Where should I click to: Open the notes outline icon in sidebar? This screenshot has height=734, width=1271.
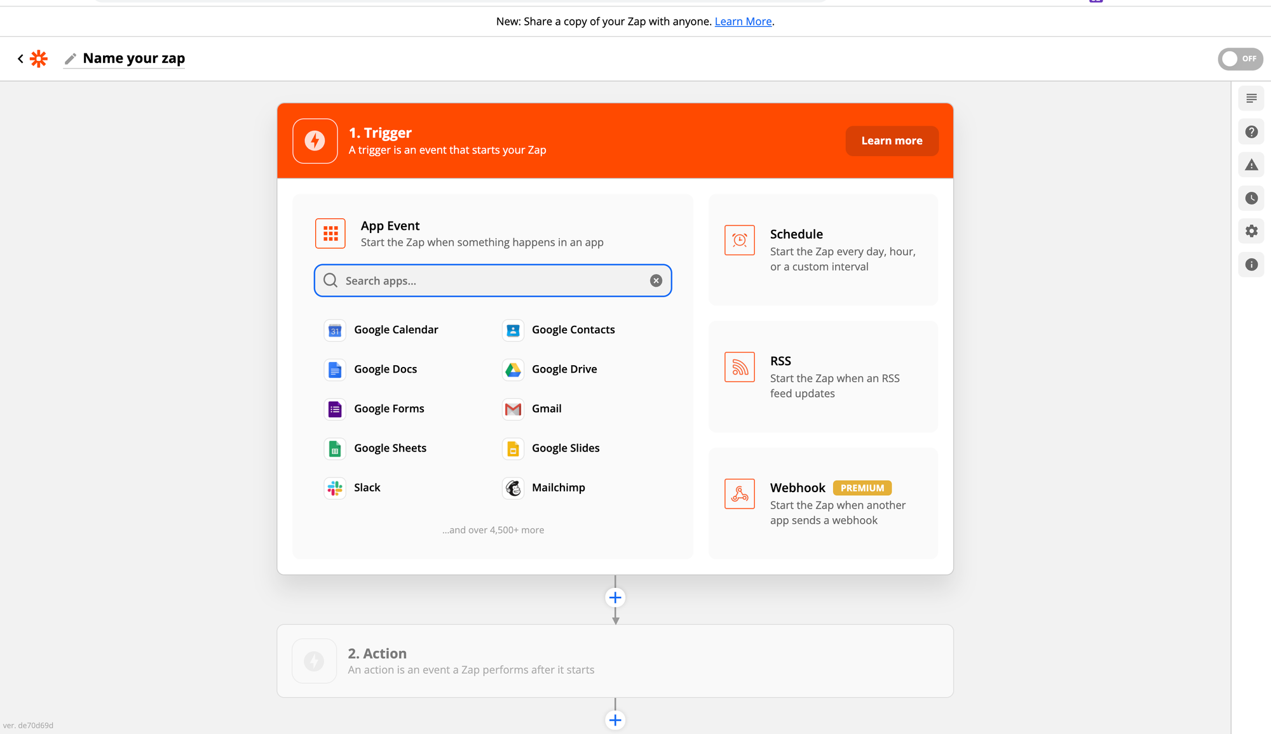coord(1251,98)
